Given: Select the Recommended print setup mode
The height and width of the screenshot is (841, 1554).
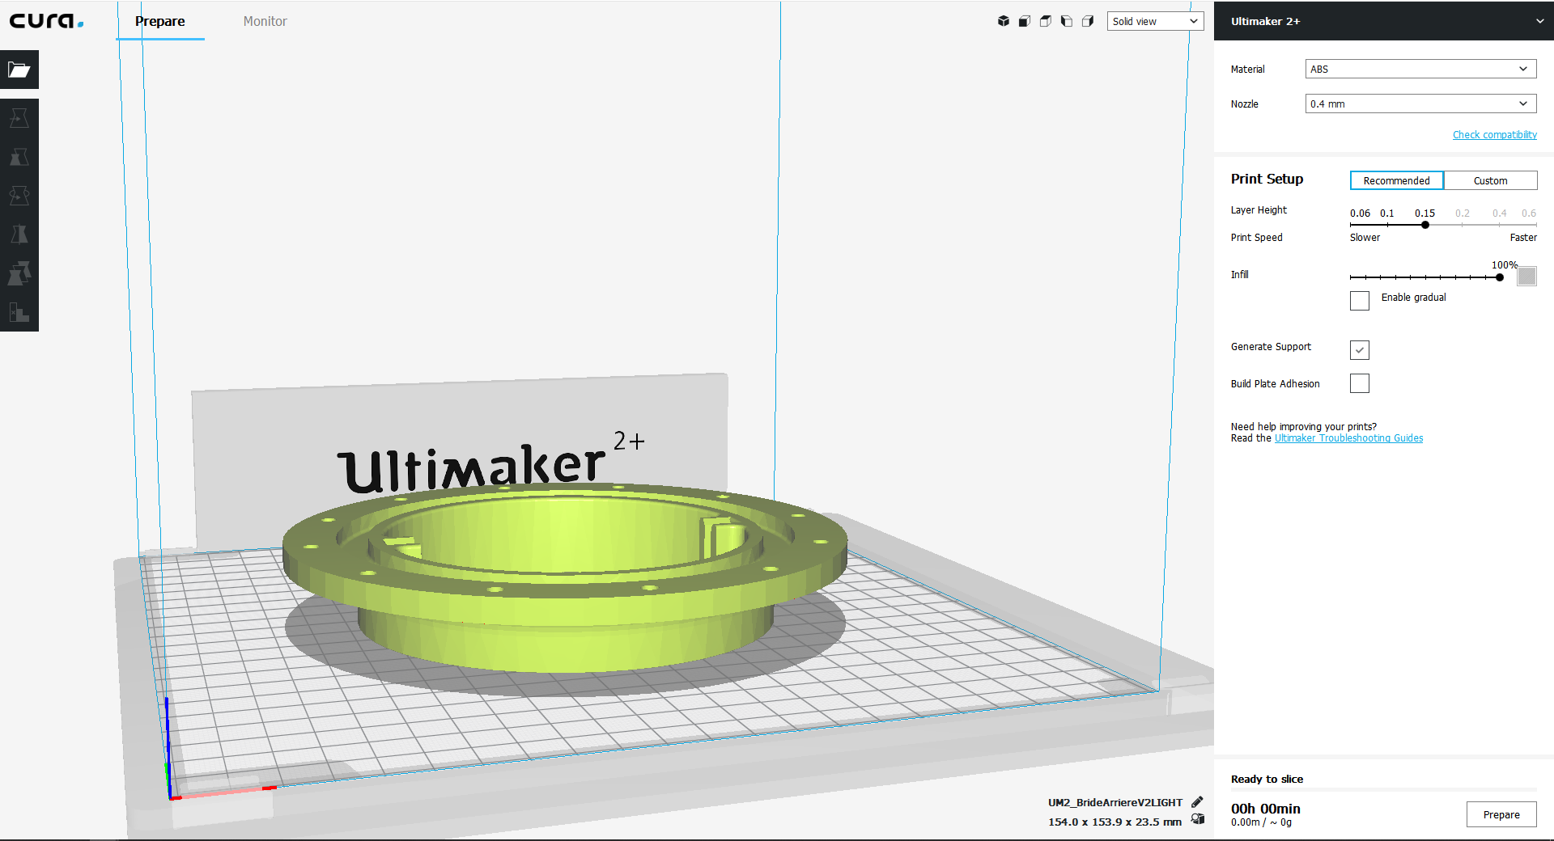Looking at the screenshot, I should pos(1396,180).
